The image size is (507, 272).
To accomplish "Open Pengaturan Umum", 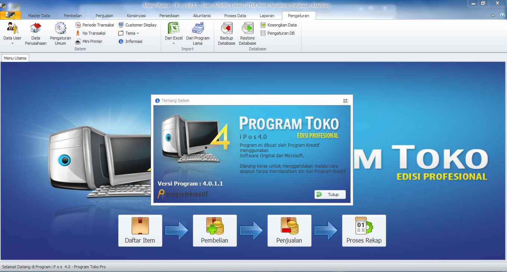I will point(60,33).
